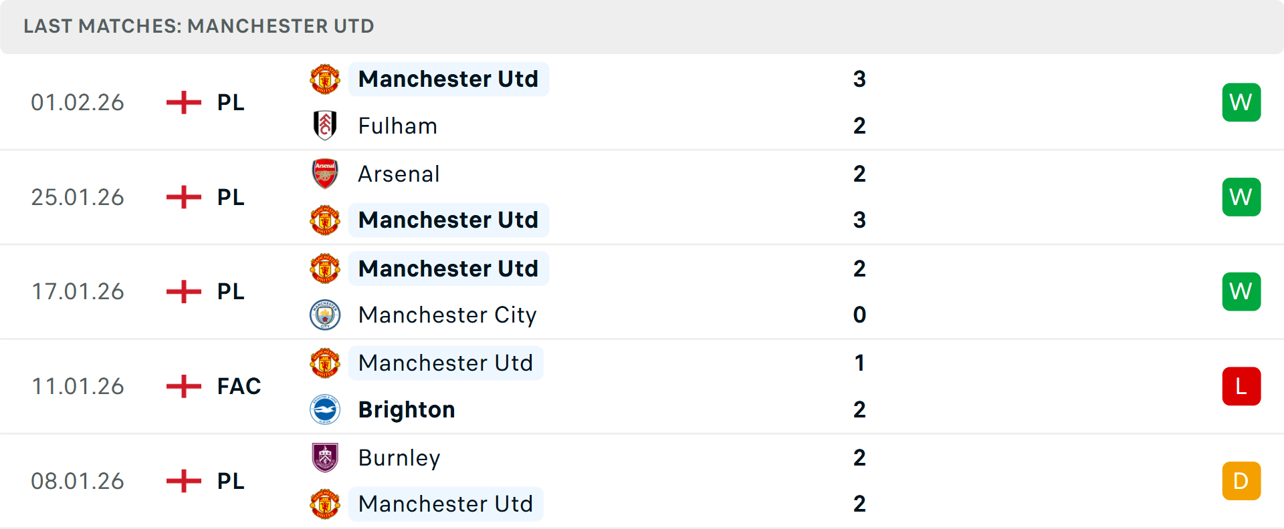The image size is (1284, 529).
Task: Open the Arsenal team link
Action: 399,174
